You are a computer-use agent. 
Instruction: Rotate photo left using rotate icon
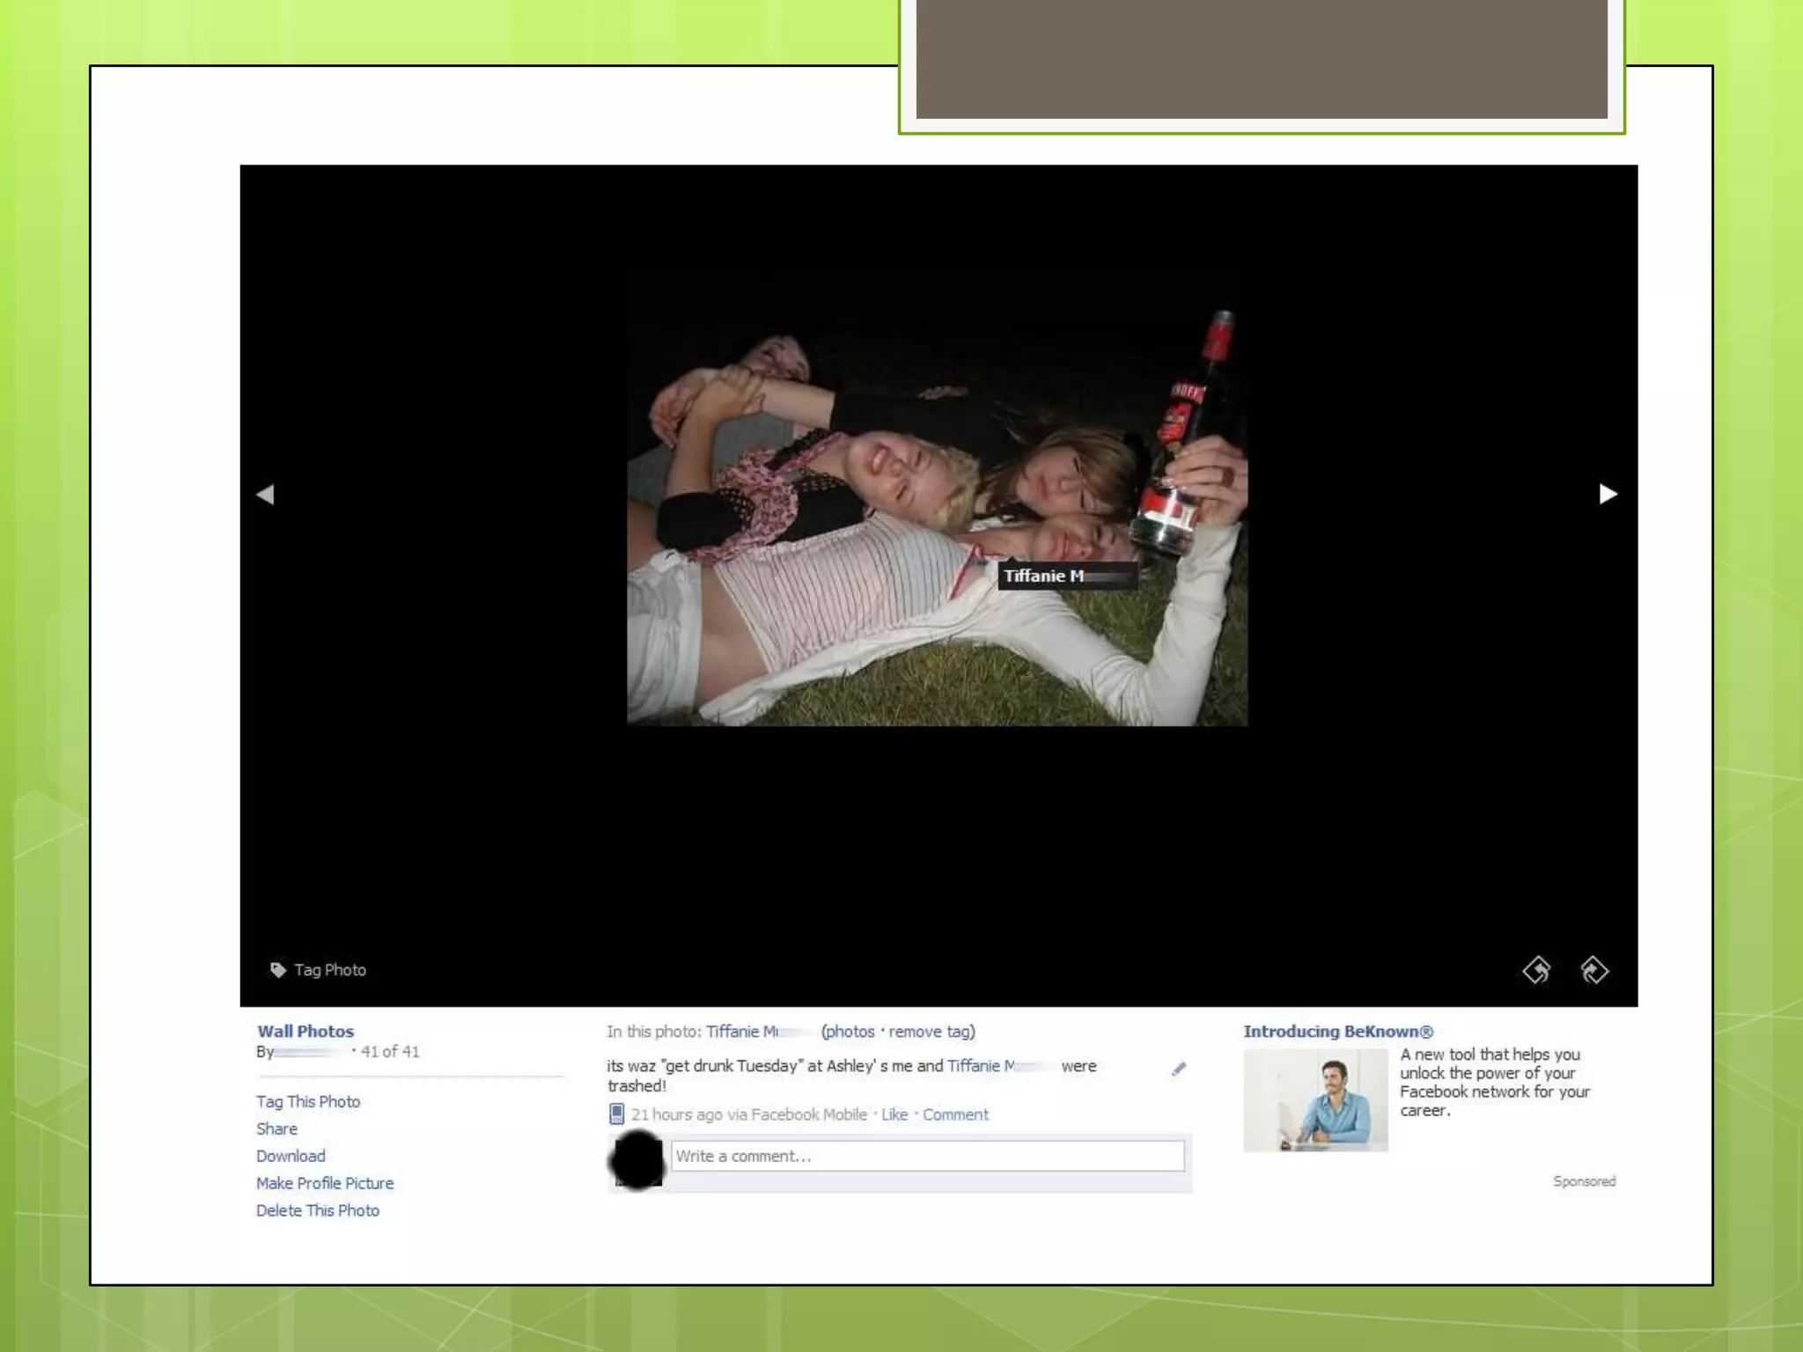point(1537,970)
